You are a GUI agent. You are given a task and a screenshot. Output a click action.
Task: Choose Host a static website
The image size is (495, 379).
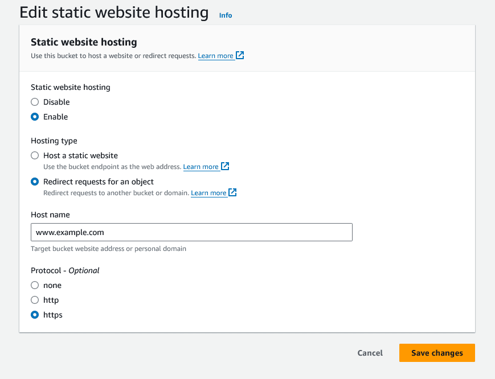[x=34, y=155]
